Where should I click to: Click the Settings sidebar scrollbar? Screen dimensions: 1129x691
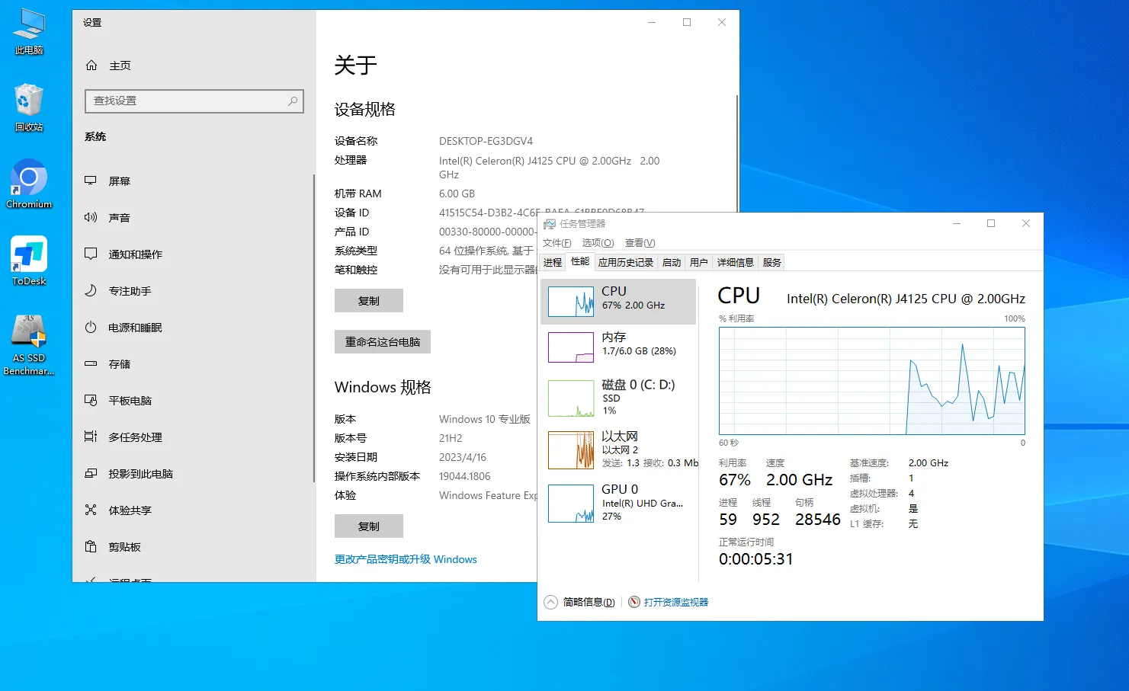pos(313,328)
